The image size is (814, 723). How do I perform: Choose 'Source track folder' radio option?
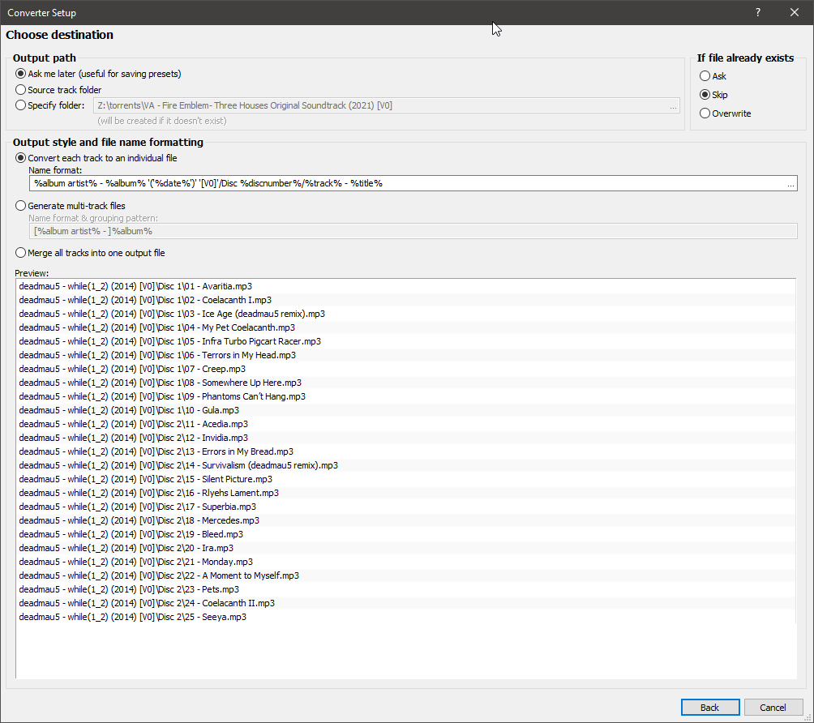21,90
